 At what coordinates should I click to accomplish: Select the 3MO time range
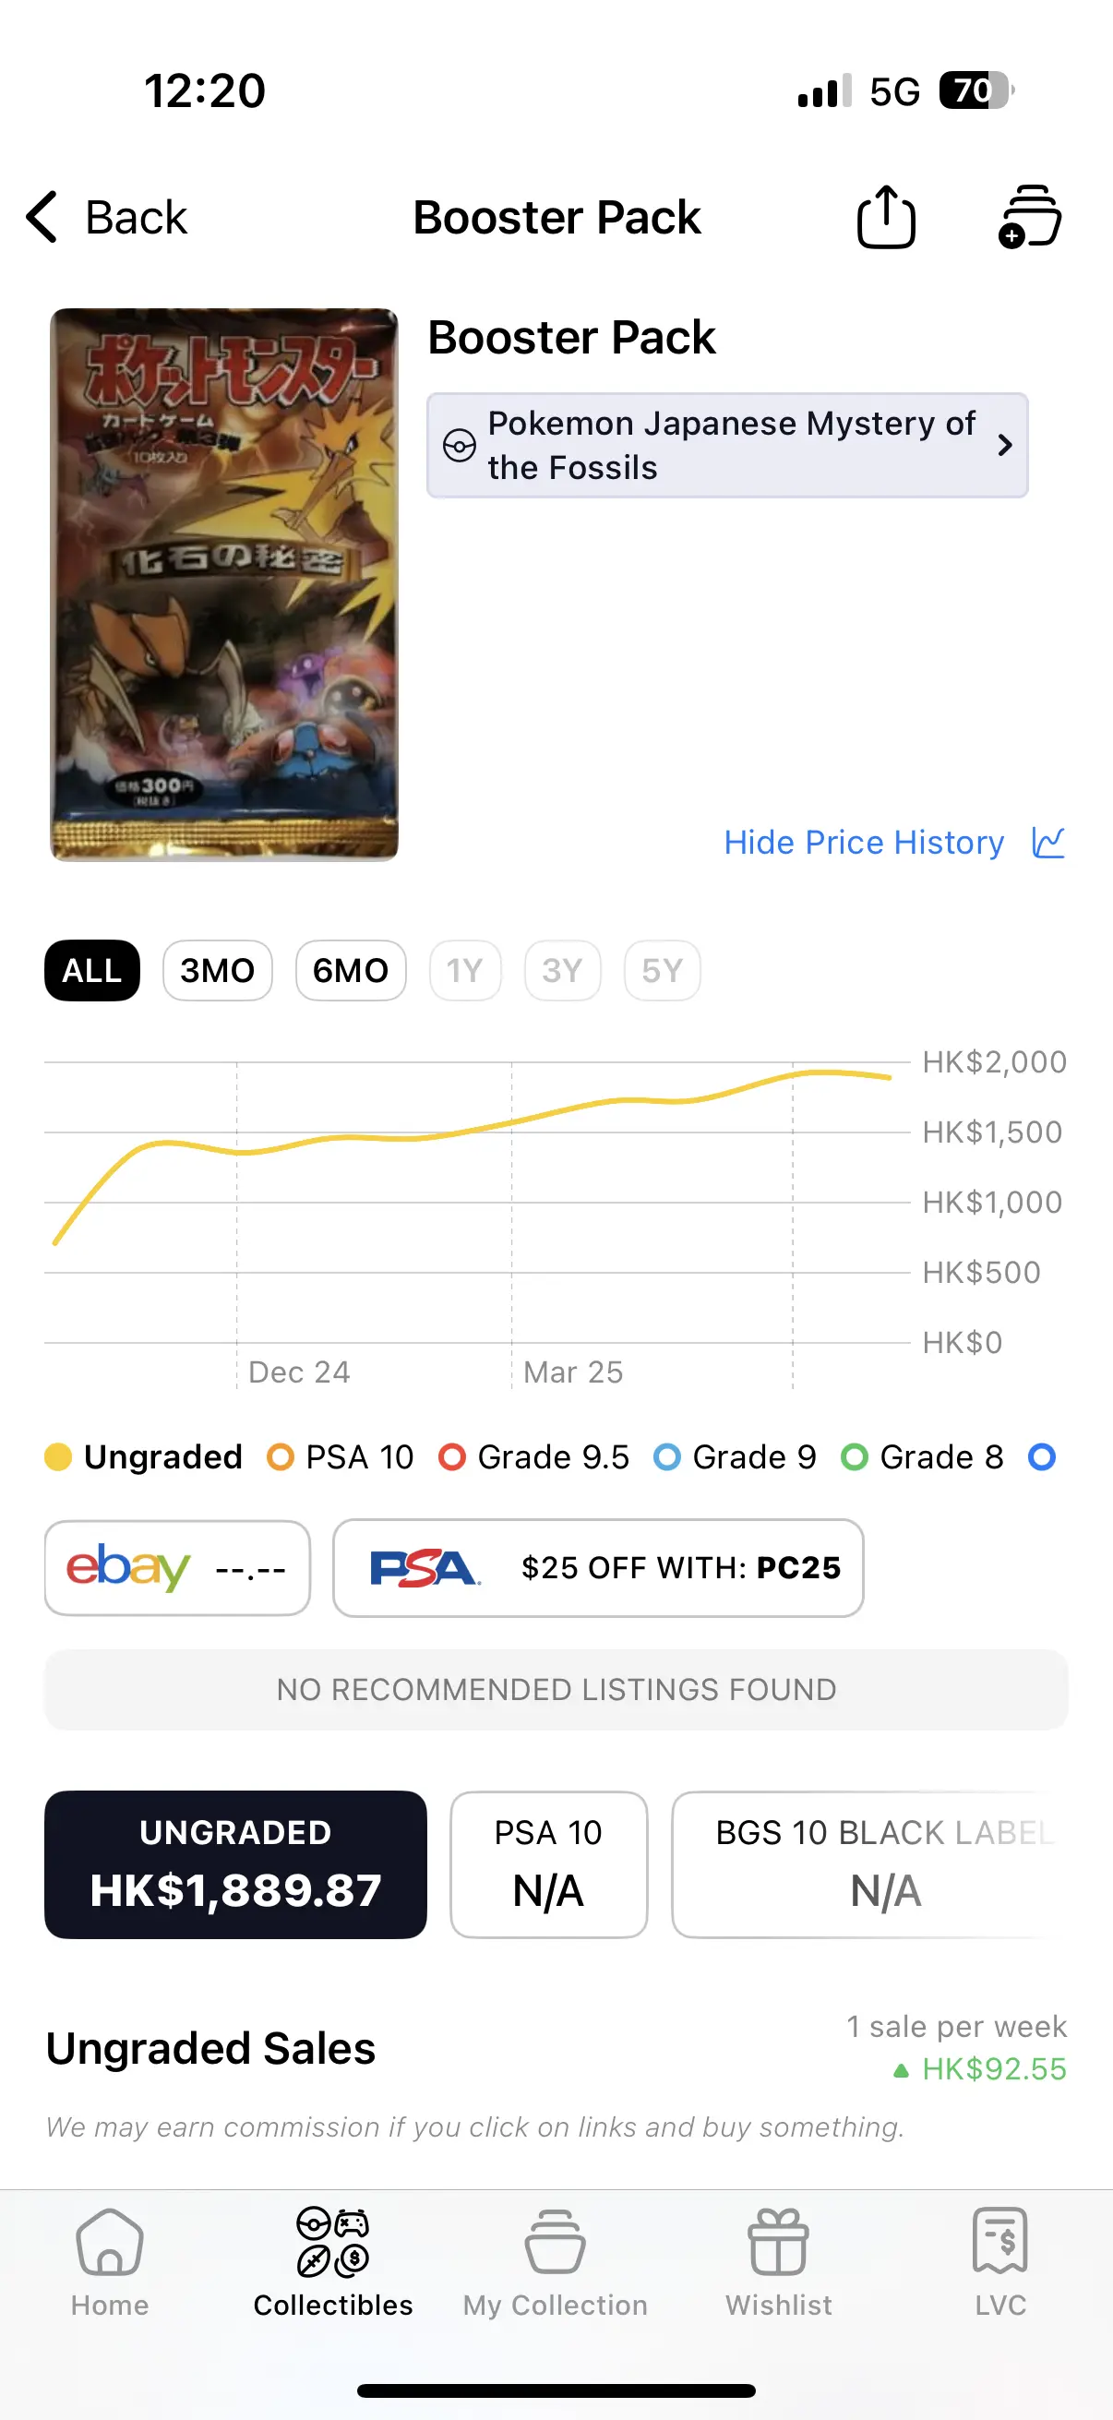pyautogui.click(x=218, y=970)
